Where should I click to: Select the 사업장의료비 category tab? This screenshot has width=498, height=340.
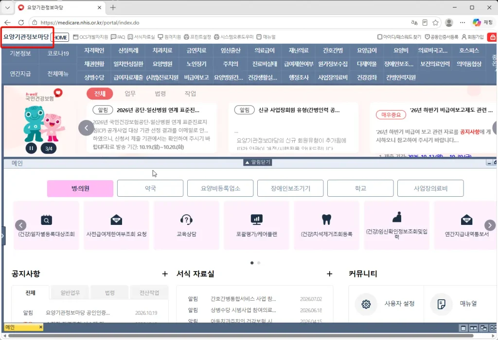[430, 188]
